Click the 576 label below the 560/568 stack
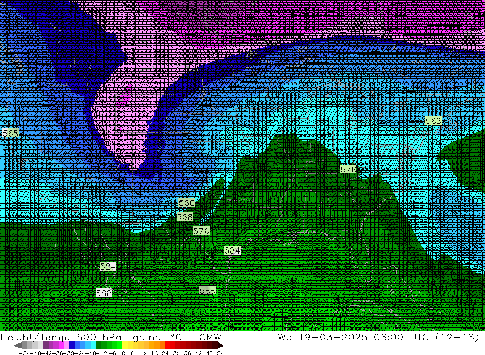Image resolution: width=485 pixels, height=355 pixels. pos(201,231)
